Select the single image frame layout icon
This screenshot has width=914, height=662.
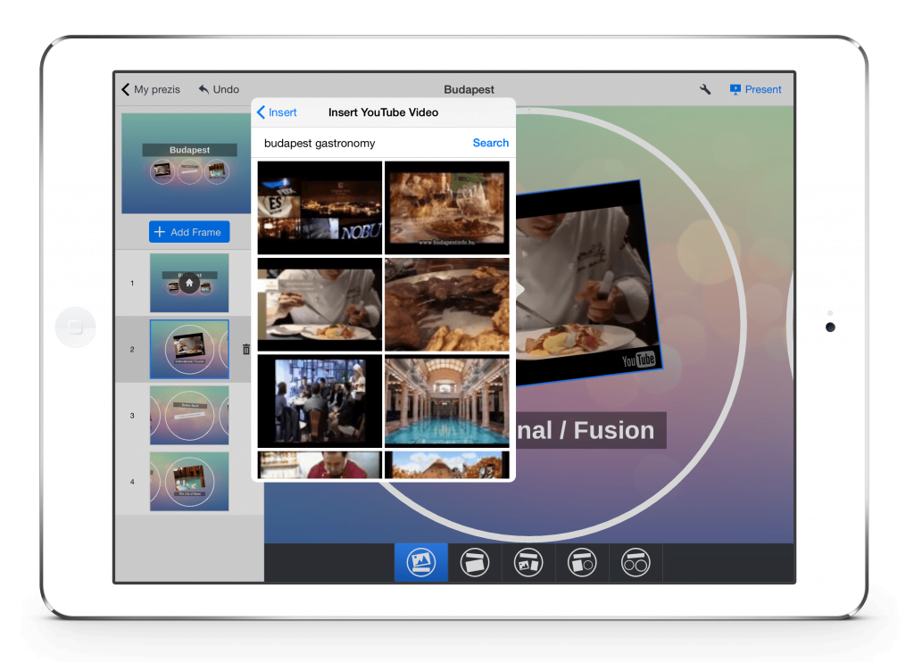pyautogui.click(x=421, y=563)
